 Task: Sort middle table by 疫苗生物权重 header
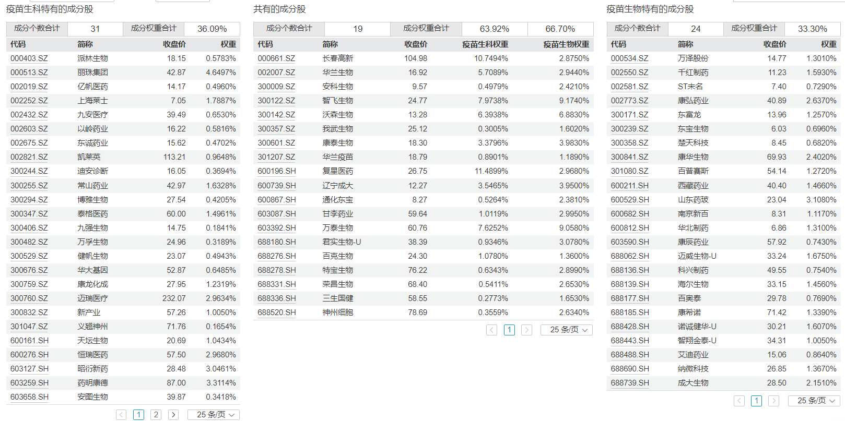pos(566,44)
